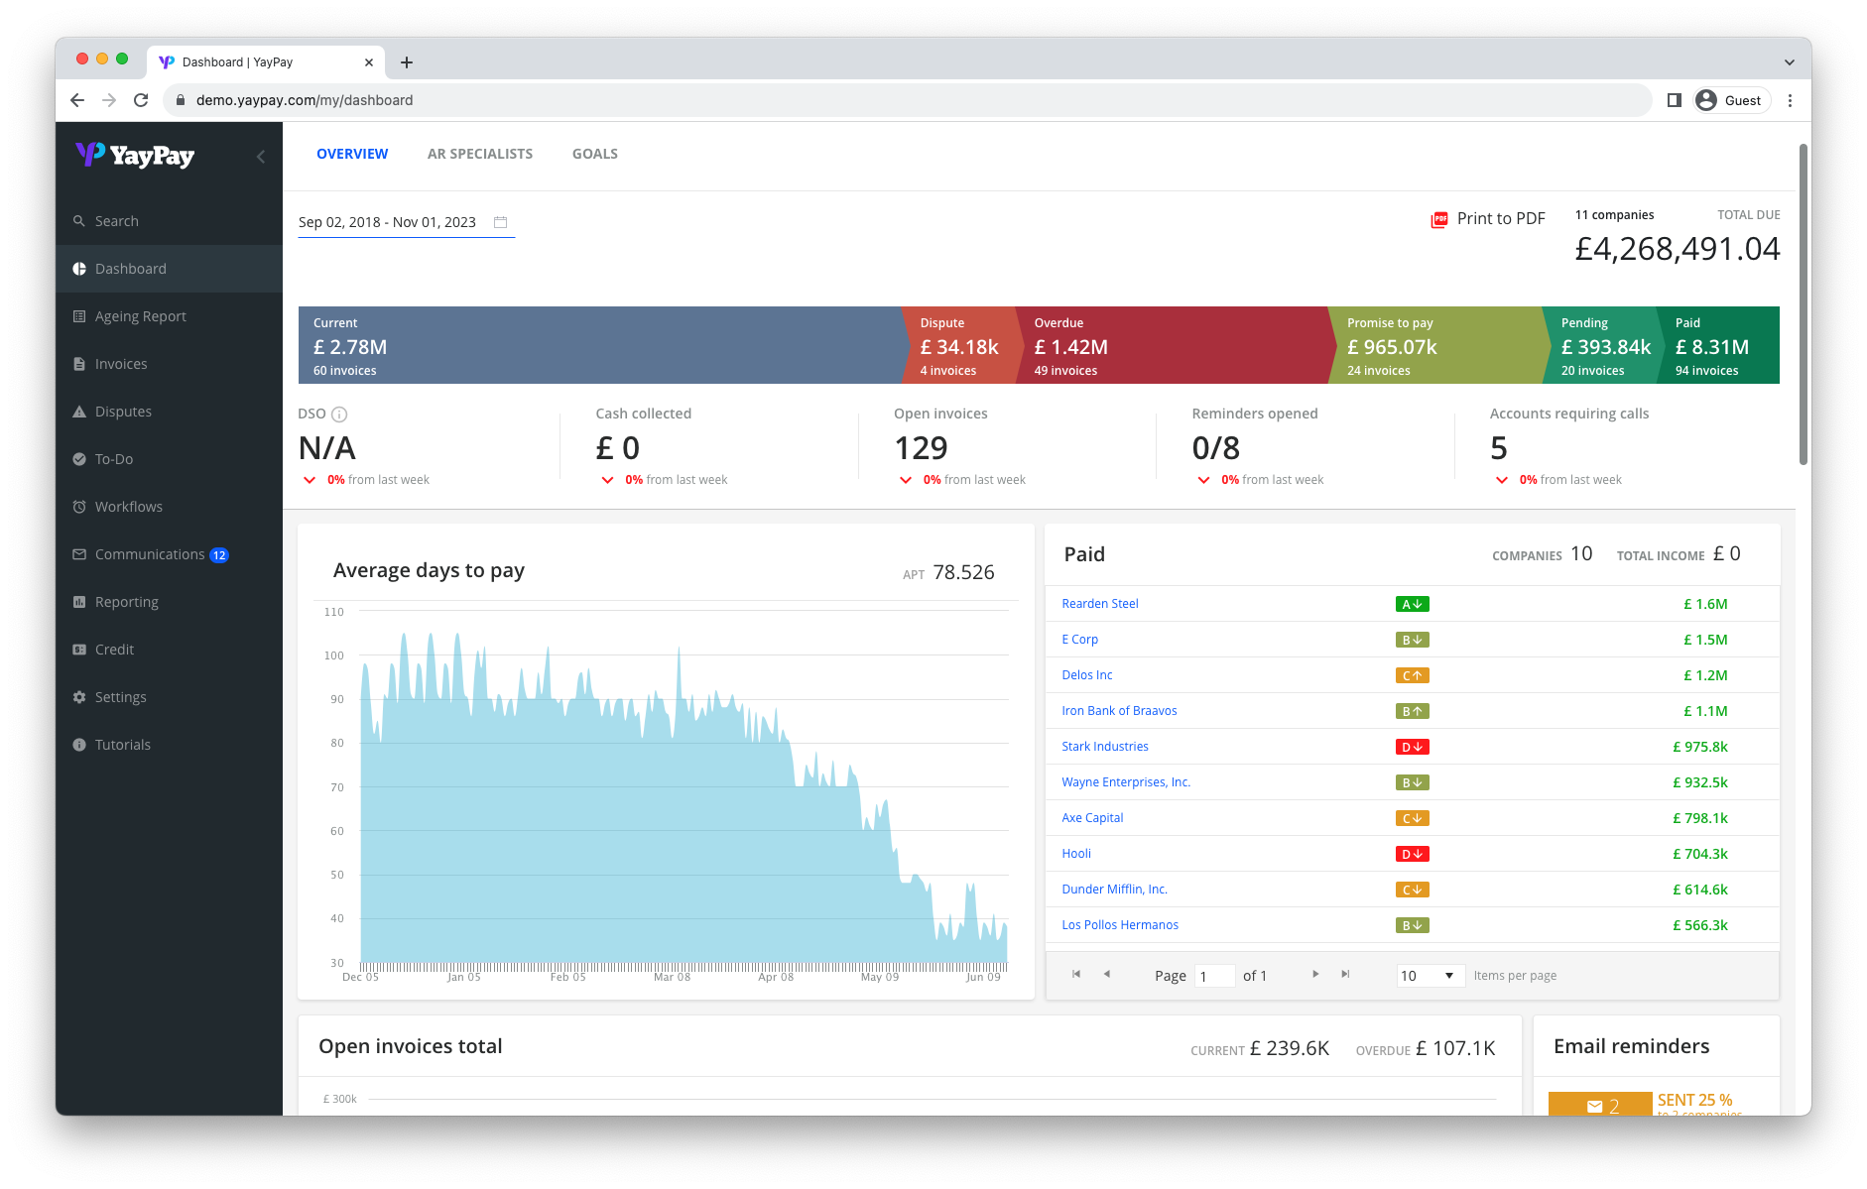The image size is (1867, 1189).
Task: Open the Rearden Steel company link
Action: click(x=1100, y=604)
